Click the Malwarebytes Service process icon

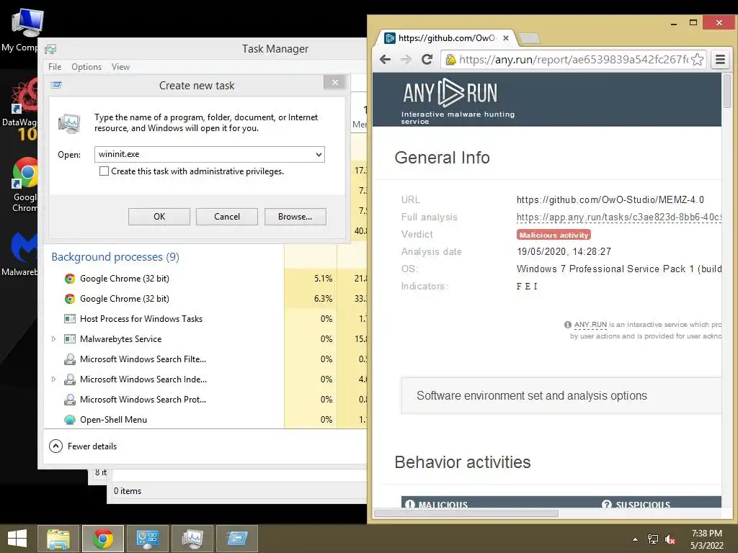point(70,339)
